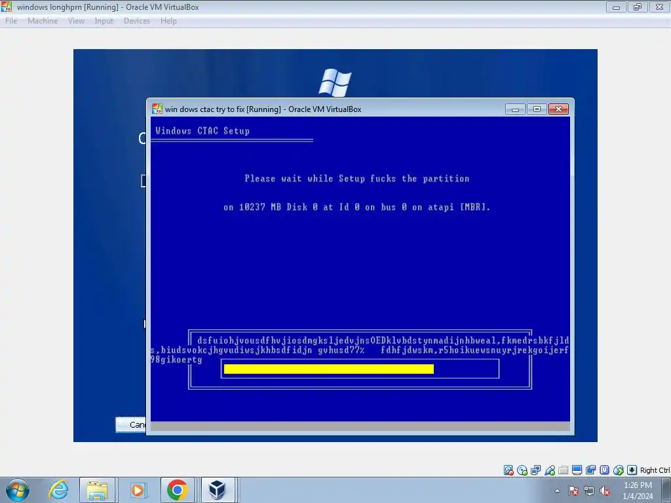Image resolution: width=671 pixels, height=503 pixels.
Task: Launch Internet Explorer from the taskbar
Action: 58,490
